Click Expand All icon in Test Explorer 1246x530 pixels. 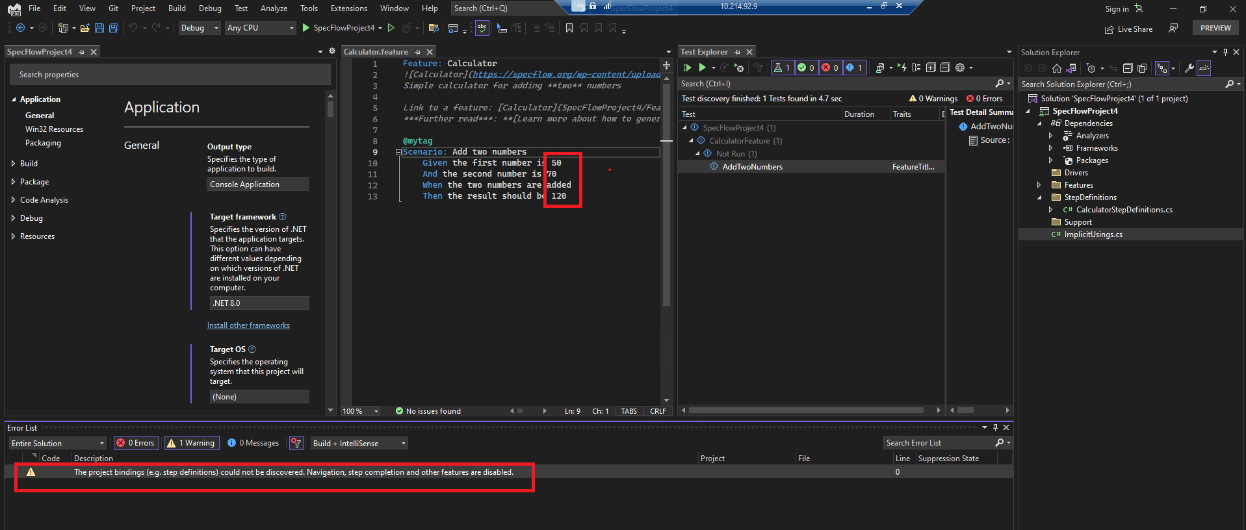point(931,68)
